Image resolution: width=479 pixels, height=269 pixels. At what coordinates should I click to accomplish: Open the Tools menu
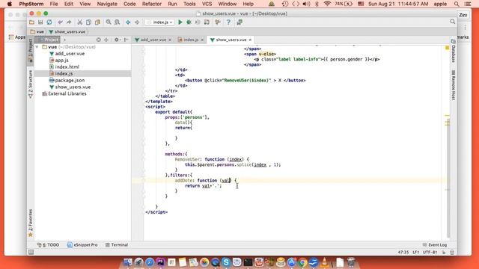pyautogui.click(x=189, y=4)
